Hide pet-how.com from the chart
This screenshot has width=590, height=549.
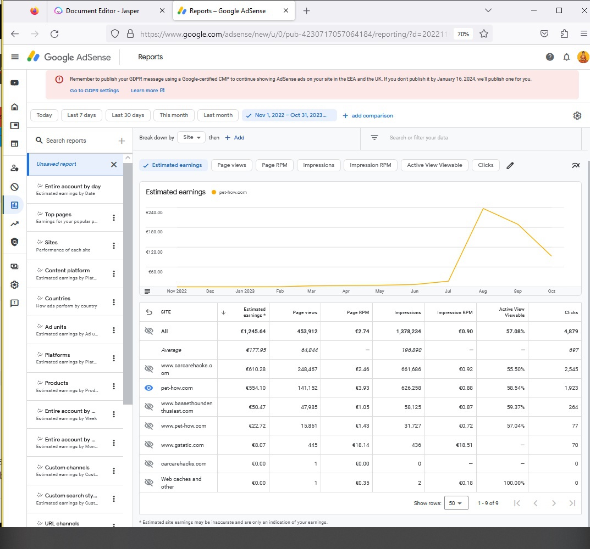click(x=149, y=388)
